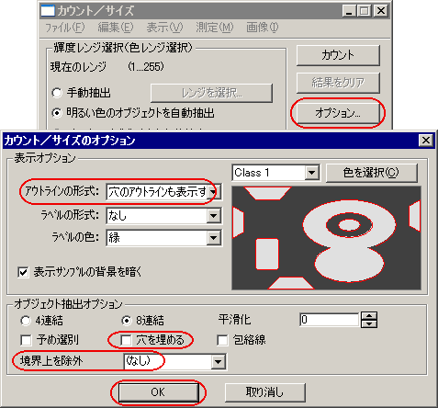Minimize the カウント/サイズ window

click(349, 11)
